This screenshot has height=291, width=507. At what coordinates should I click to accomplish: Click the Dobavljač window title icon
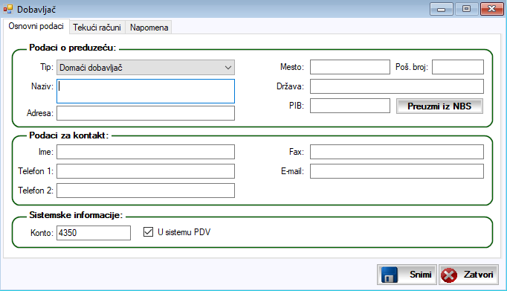pyautogui.click(x=8, y=9)
